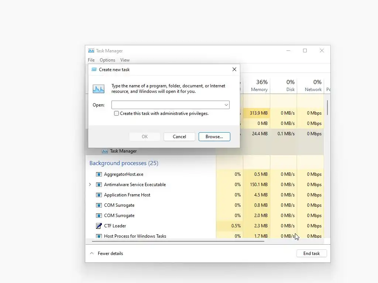Click the Task Manager title bar icon
The width and height of the screenshot is (378, 283).
(x=91, y=50)
